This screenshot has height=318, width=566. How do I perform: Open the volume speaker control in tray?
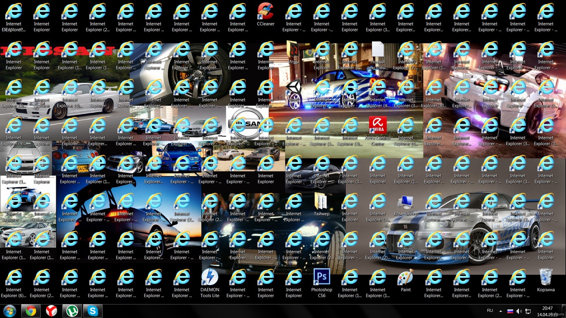pyautogui.click(x=519, y=311)
